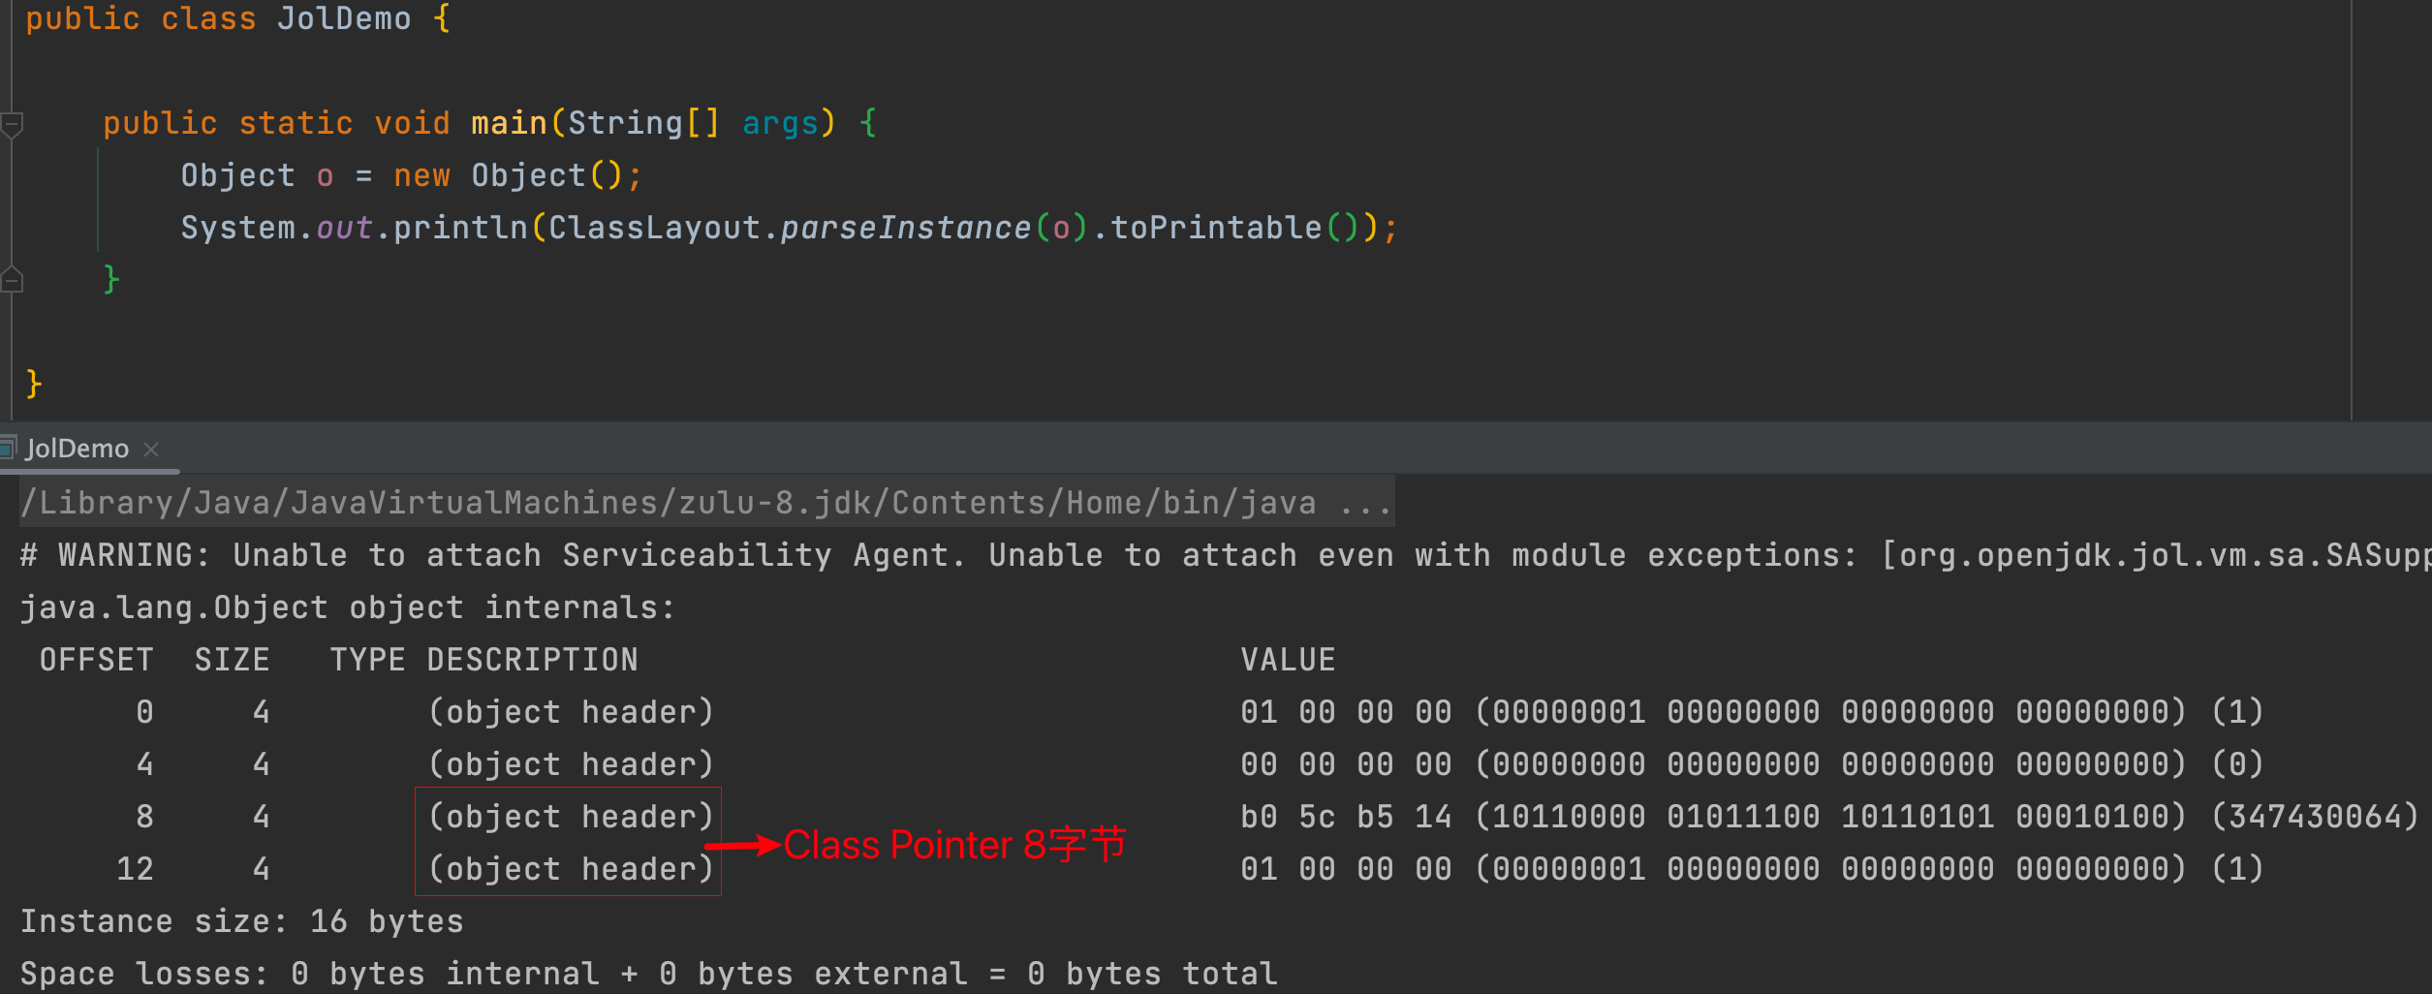Click the args parameter
This screenshot has height=994, width=2432.
pyautogui.click(x=780, y=123)
